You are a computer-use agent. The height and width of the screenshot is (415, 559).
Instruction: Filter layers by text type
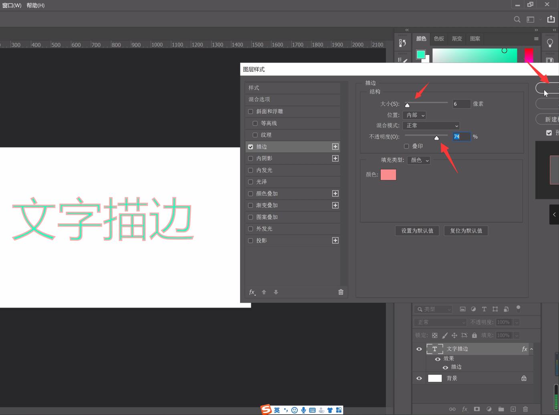[484, 309]
